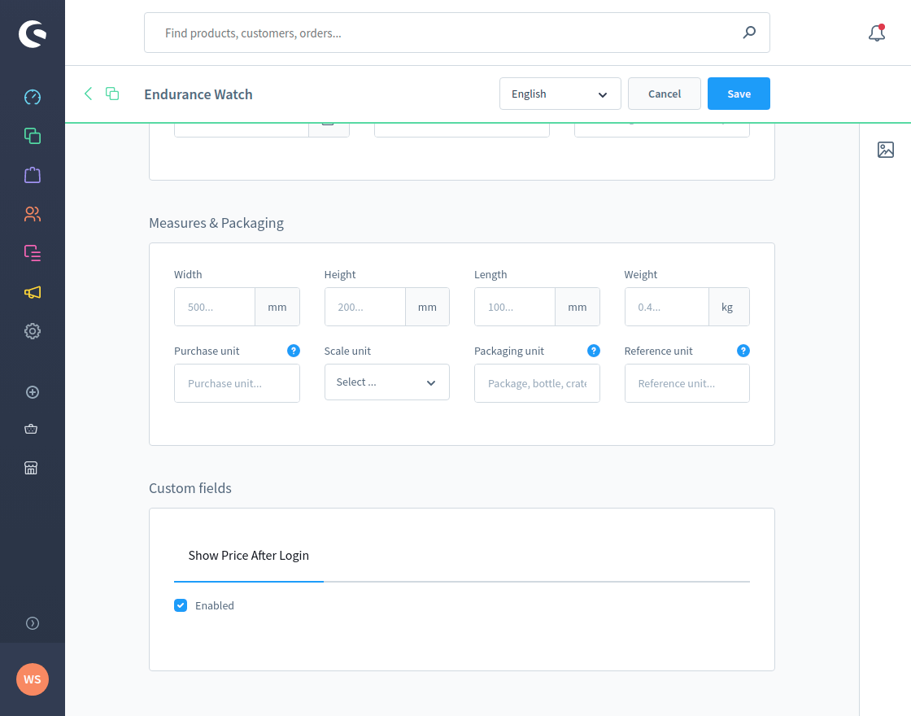
Task: Open the WS user avatar menu
Action: click(x=33, y=679)
